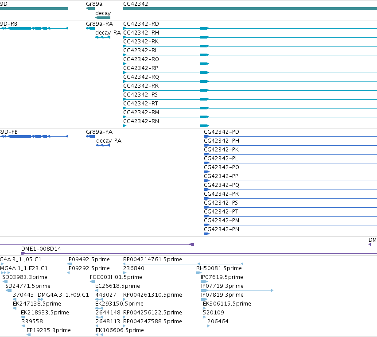377x337 pixels.
Task: Click the CG42342 gene name label
Action: 136,4
